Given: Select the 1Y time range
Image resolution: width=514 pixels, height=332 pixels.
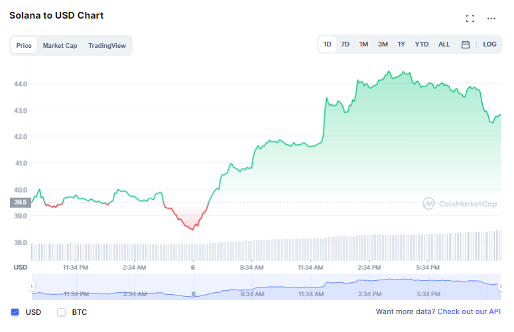Looking at the screenshot, I should (x=401, y=44).
